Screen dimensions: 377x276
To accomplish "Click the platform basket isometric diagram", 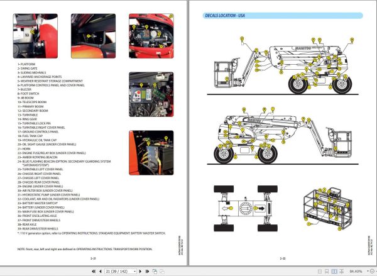I will [x=328, y=209].
